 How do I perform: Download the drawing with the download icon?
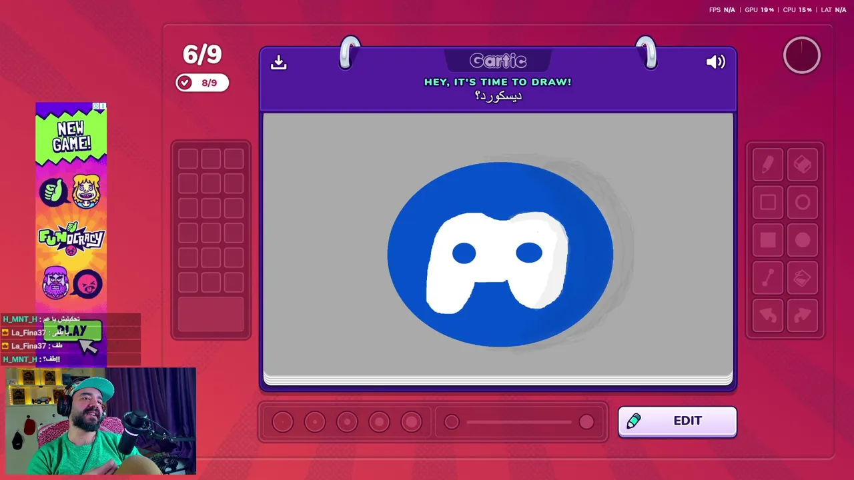[279, 62]
